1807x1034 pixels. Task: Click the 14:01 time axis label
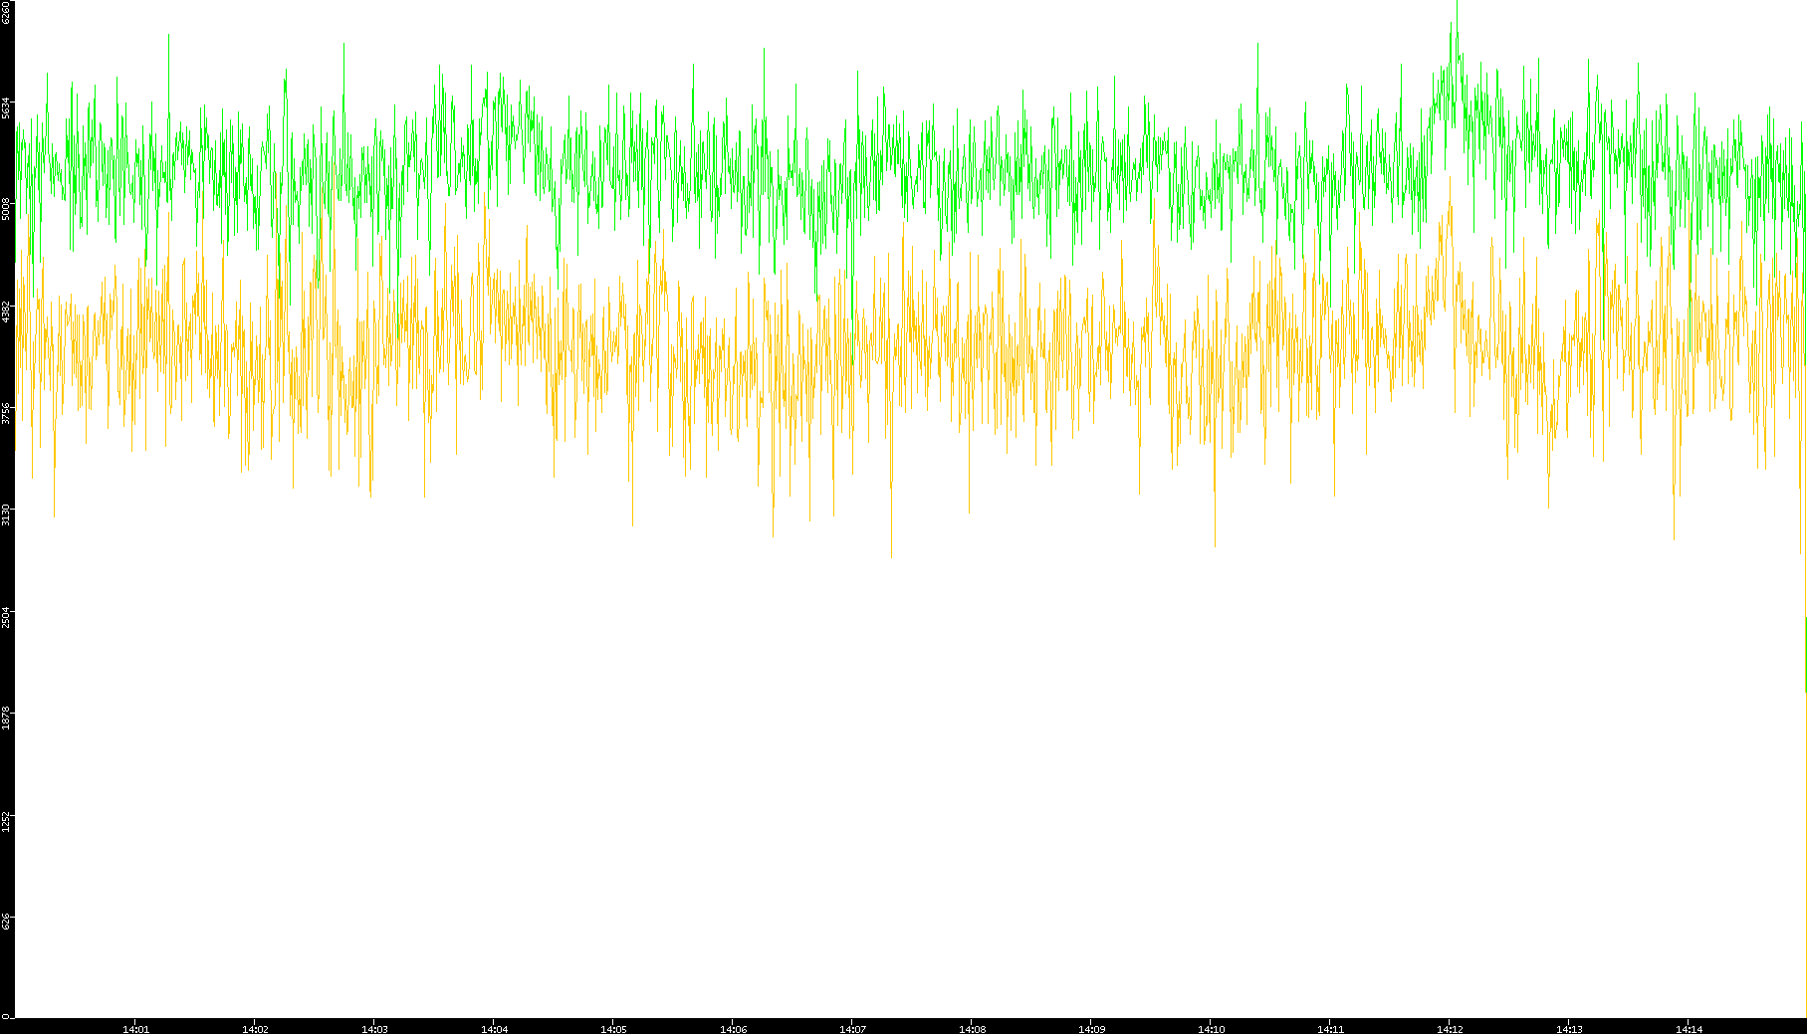(135, 1029)
